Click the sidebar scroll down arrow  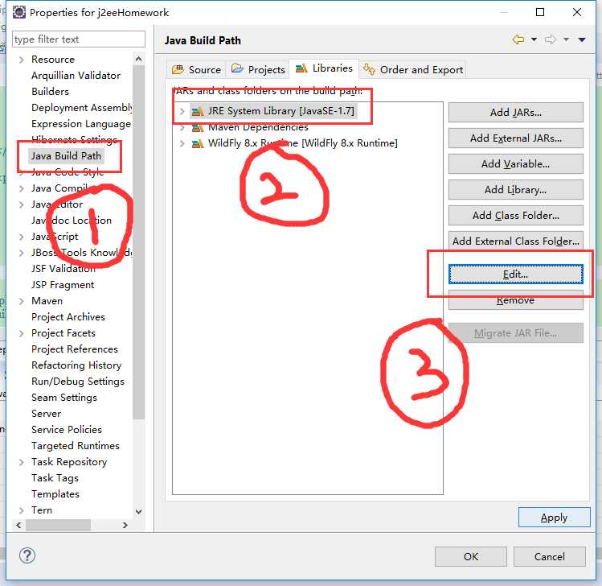pyautogui.click(x=138, y=511)
